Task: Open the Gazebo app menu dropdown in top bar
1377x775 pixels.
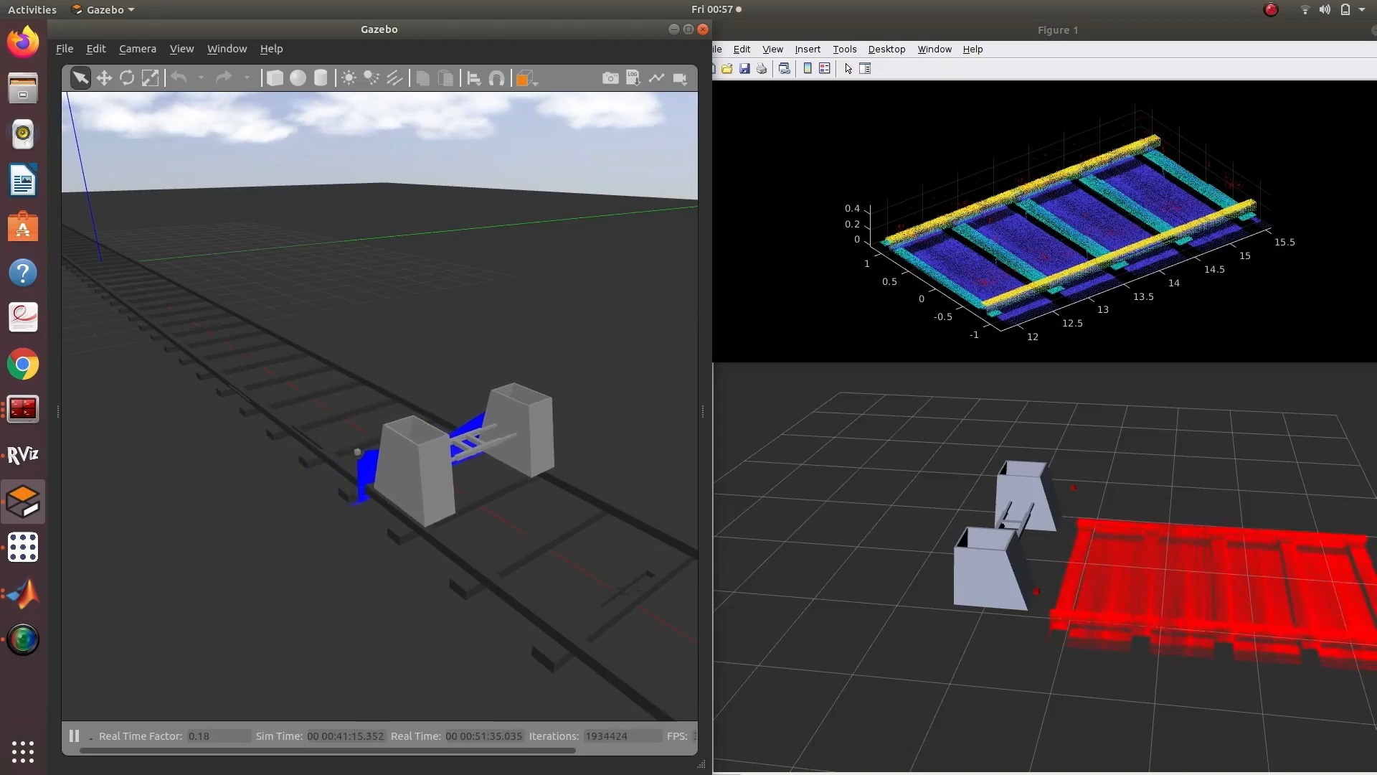Action: 105,9
